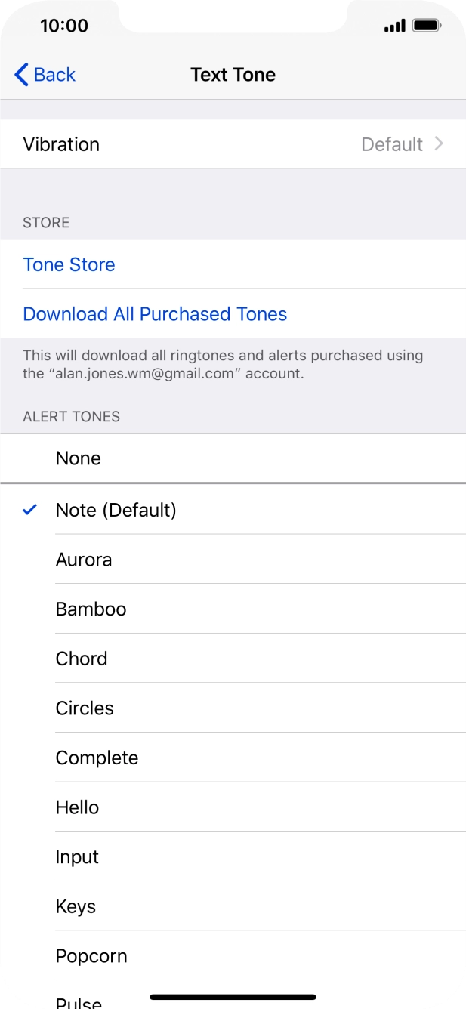The height and width of the screenshot is (1009, 466).
Task: Tap Download All Purchased Tones
Action: [155, 313]
